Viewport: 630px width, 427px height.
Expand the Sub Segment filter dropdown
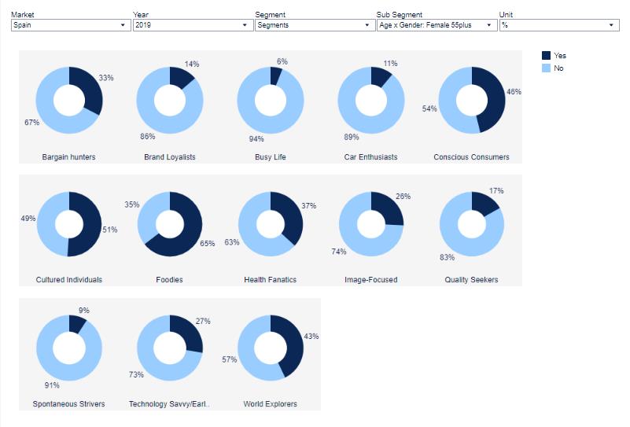pos(435,25)
